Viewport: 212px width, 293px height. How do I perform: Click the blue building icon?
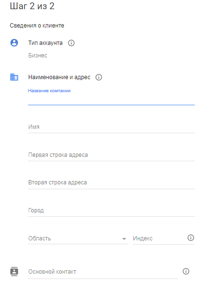coord(14,77)
